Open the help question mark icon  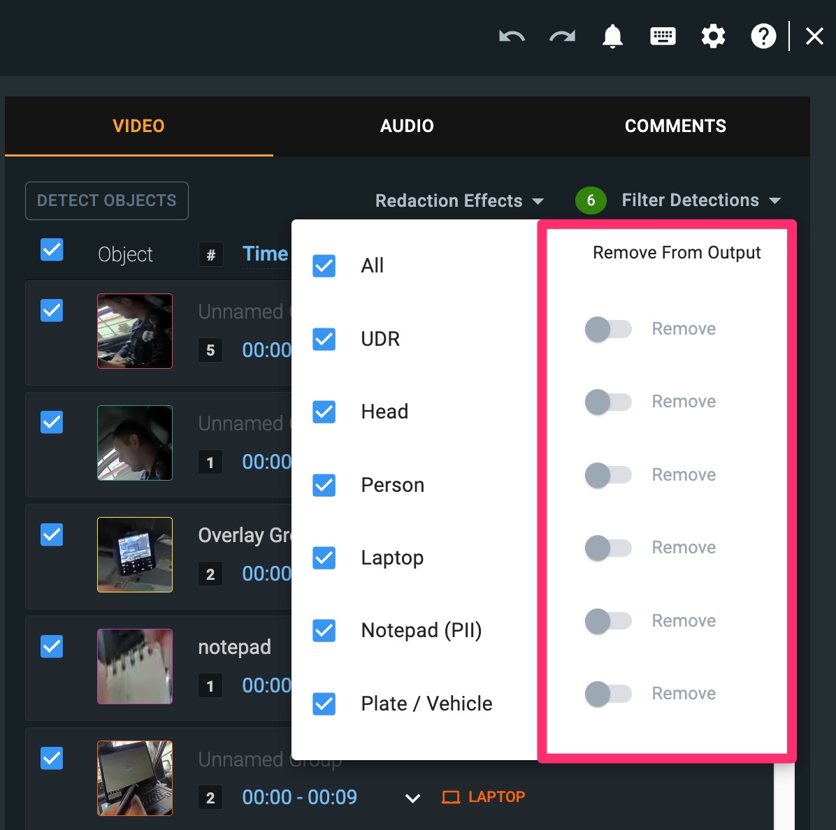coord(763,36)
